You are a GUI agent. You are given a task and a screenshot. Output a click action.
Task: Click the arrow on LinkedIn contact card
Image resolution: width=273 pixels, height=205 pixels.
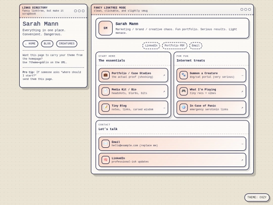click(242, 160)
